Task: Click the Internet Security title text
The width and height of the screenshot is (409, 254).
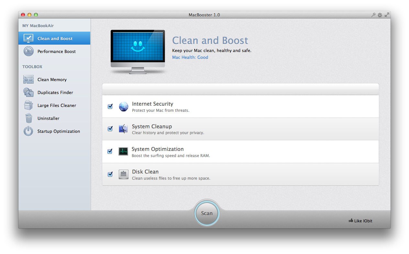Action: [152, 104]
